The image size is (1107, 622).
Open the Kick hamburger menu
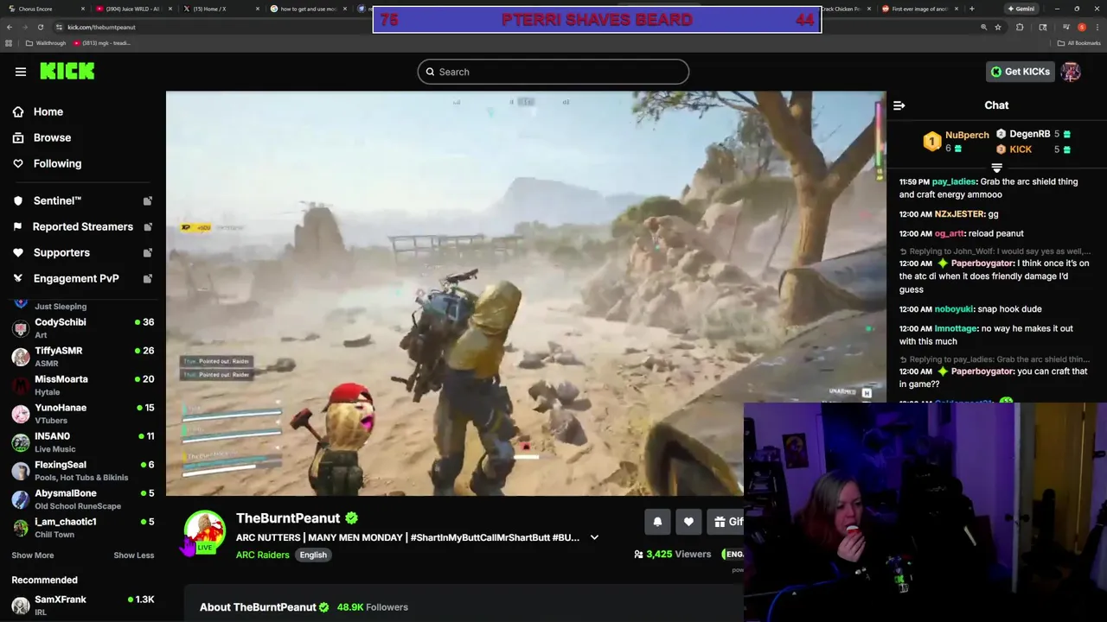pyautogui.click(x=21, y=72)
